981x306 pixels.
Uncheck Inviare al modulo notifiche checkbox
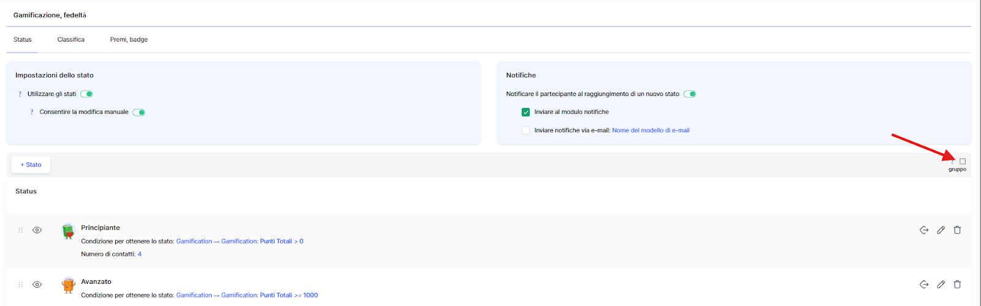(525, 112)
